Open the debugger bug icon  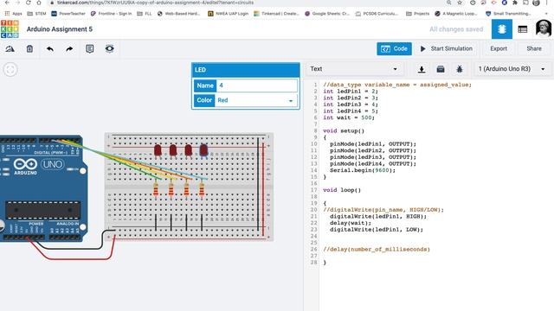pyautogui.click(x=460, y=69)
